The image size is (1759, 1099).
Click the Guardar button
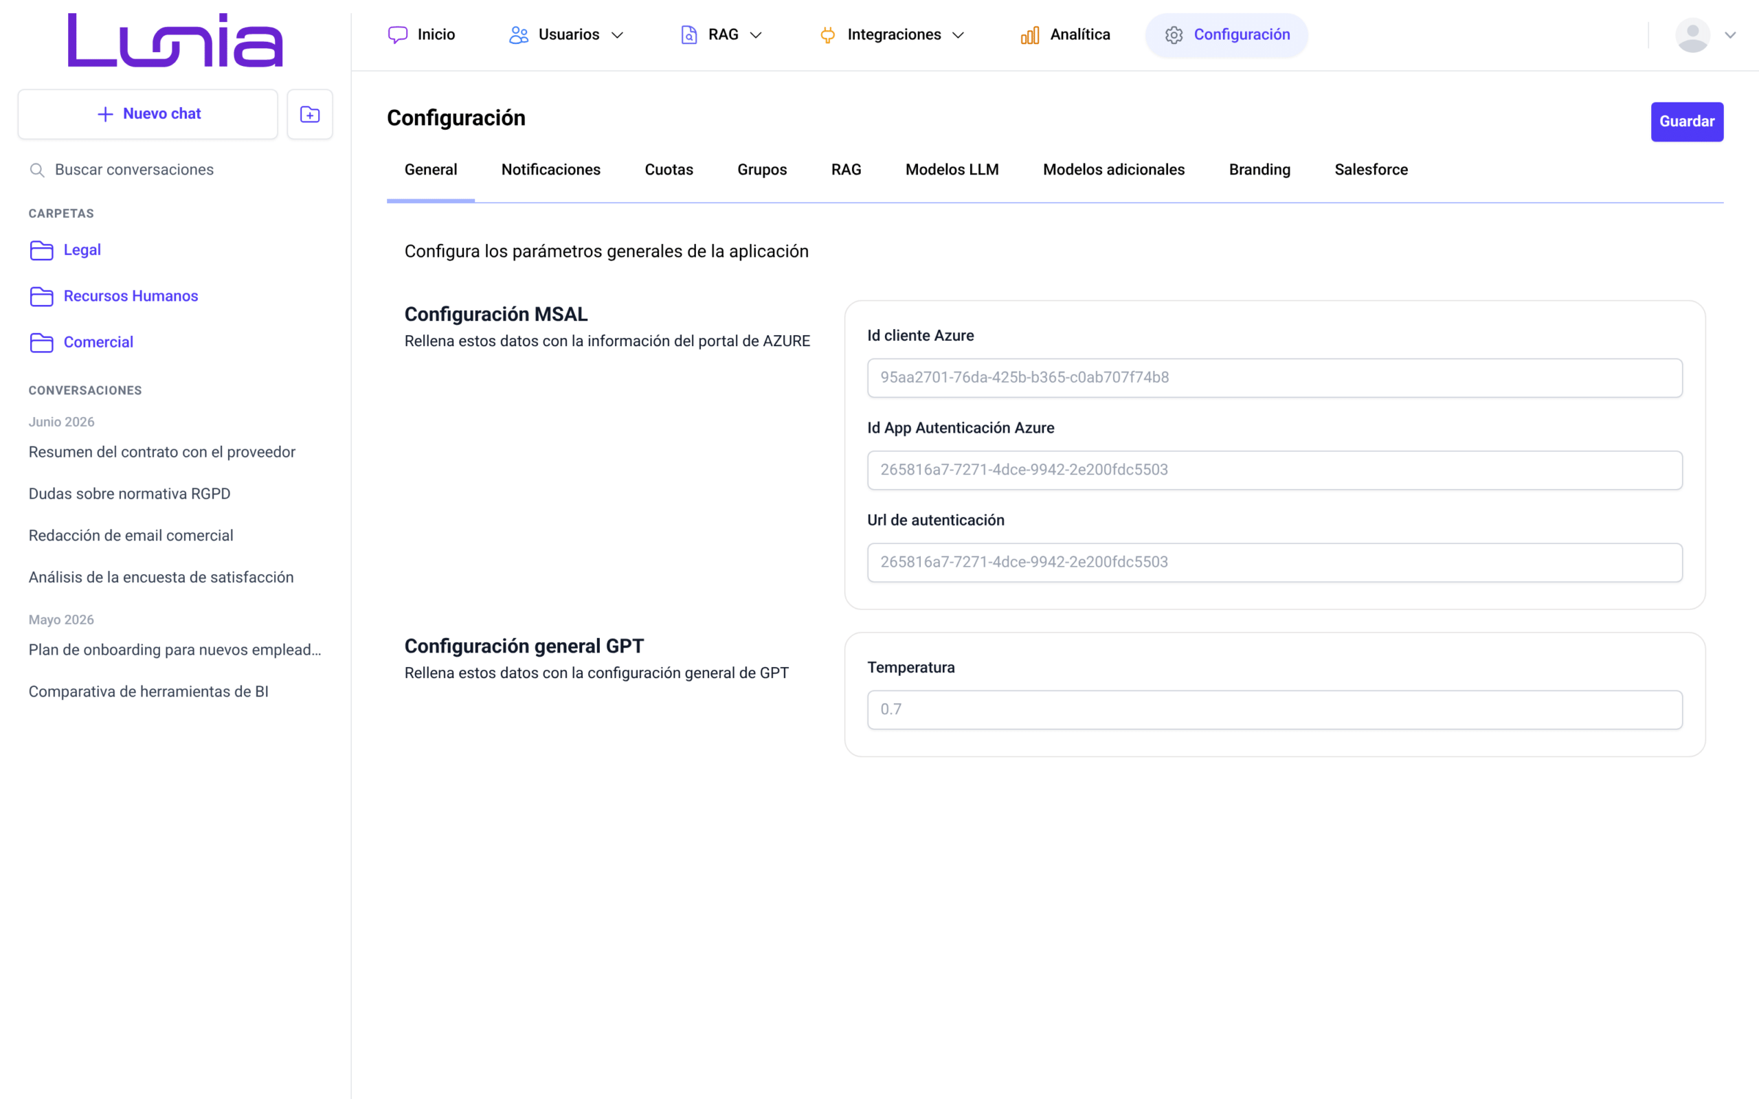pos(1687,122)
